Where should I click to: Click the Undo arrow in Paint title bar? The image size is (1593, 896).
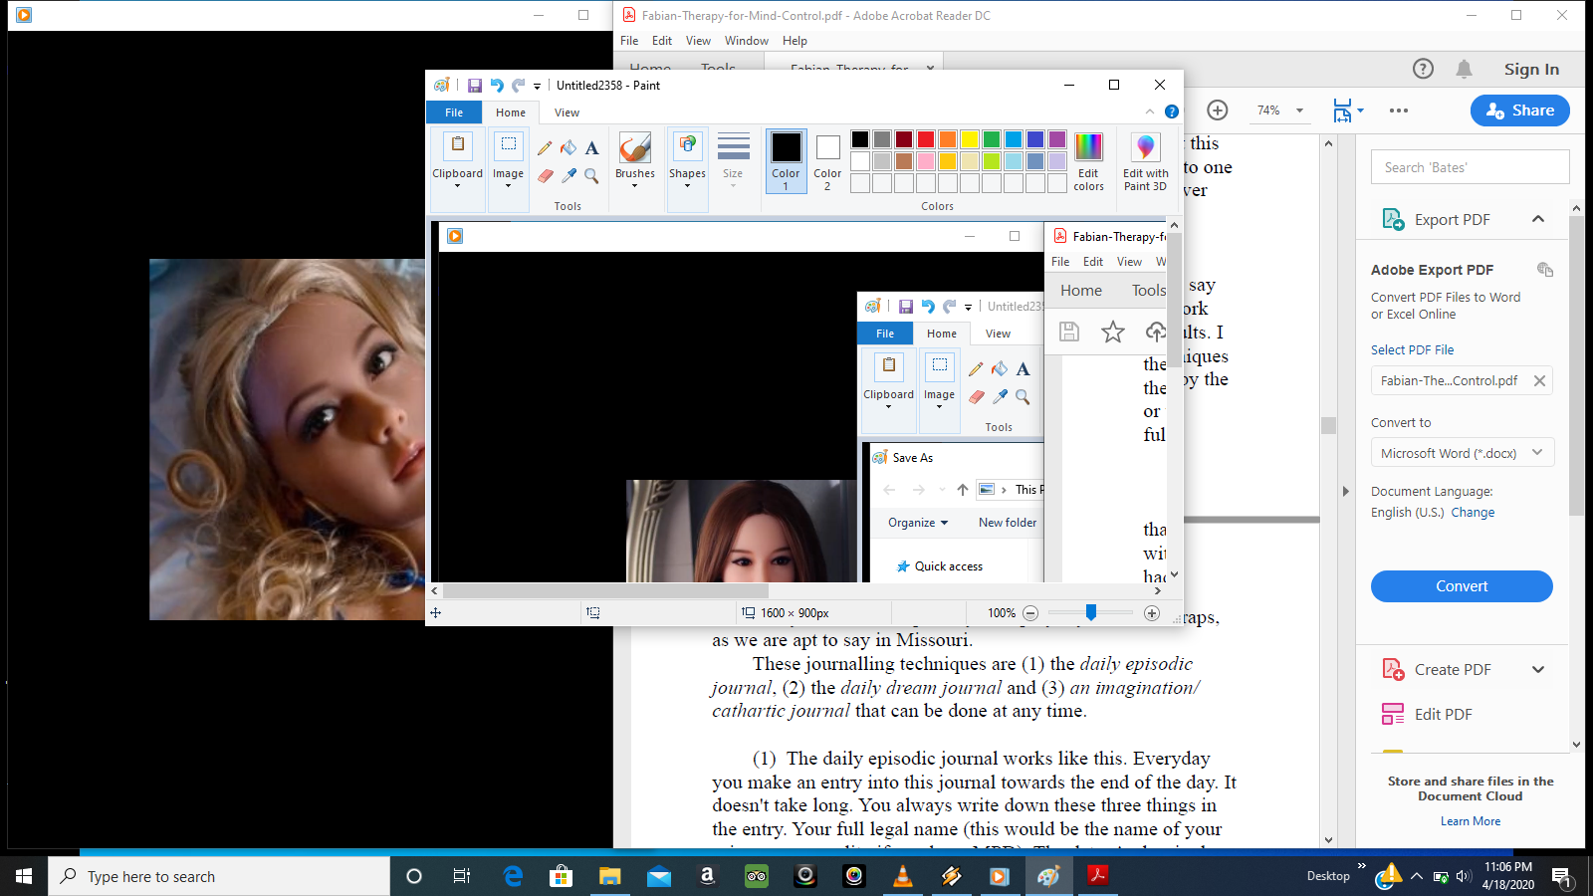click(x=497, y=86)
